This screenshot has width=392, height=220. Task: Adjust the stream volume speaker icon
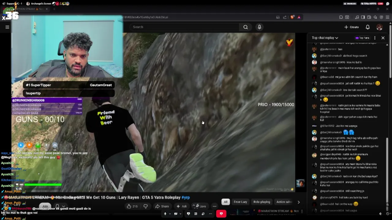pos(381,214)
